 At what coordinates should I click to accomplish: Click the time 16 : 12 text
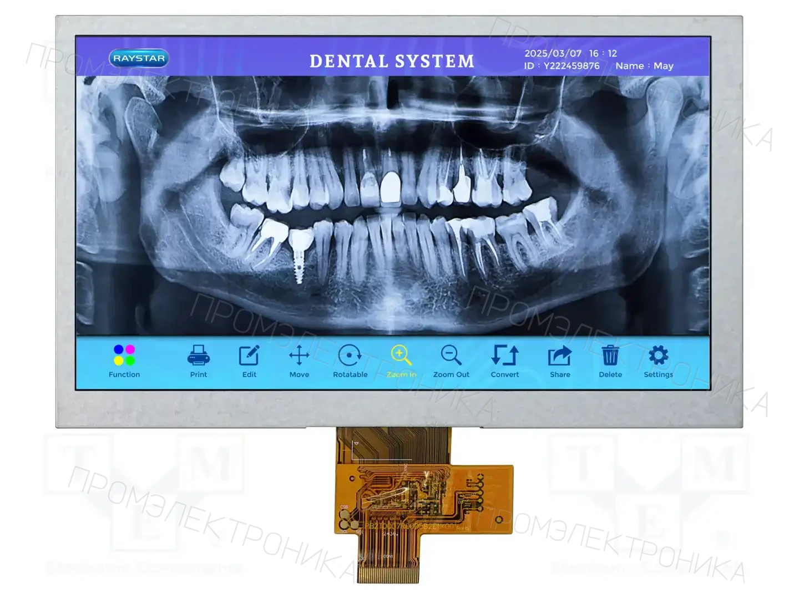click(603, 53)
